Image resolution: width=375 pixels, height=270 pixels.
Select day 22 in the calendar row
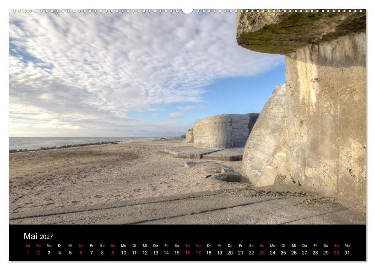pyautogui.click(x=251, y=253)
